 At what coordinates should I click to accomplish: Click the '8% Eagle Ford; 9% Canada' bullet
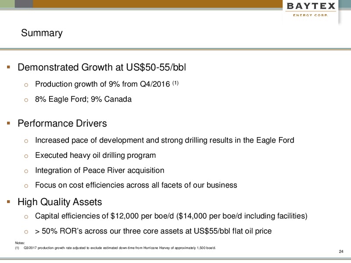coord(83,99)
